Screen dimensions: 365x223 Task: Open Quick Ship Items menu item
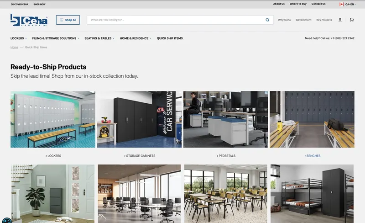click(x=170, y=38)
